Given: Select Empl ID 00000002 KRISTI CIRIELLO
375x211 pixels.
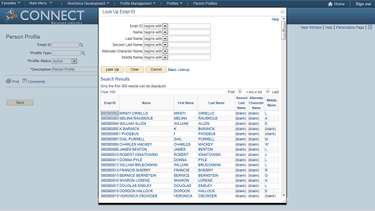Looking at the screenshot, I should 110,113.
